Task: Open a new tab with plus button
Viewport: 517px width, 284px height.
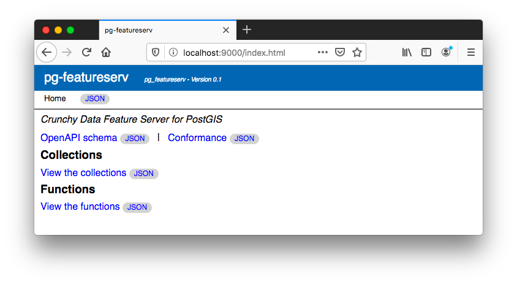Action: [247, 29]
